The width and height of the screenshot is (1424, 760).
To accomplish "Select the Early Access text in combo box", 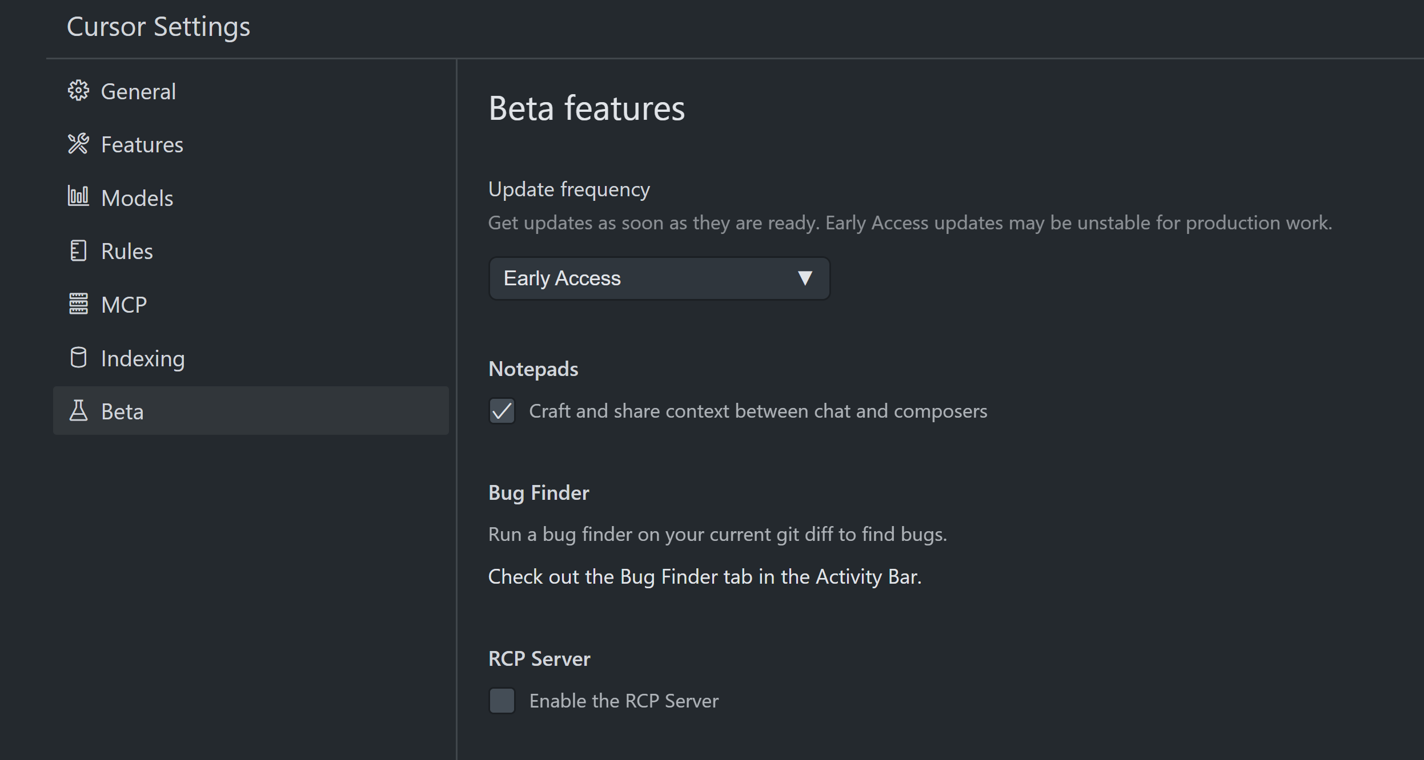I will click(562, 278).
